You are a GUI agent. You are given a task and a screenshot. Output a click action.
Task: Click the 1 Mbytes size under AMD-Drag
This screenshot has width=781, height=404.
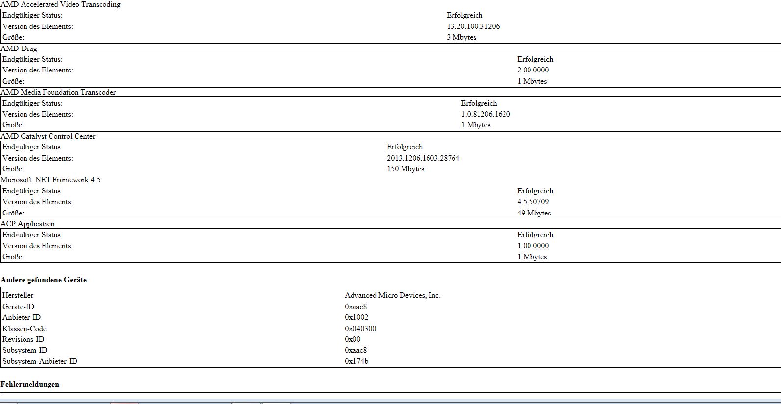pyautogui.click(x=532, y=81)
